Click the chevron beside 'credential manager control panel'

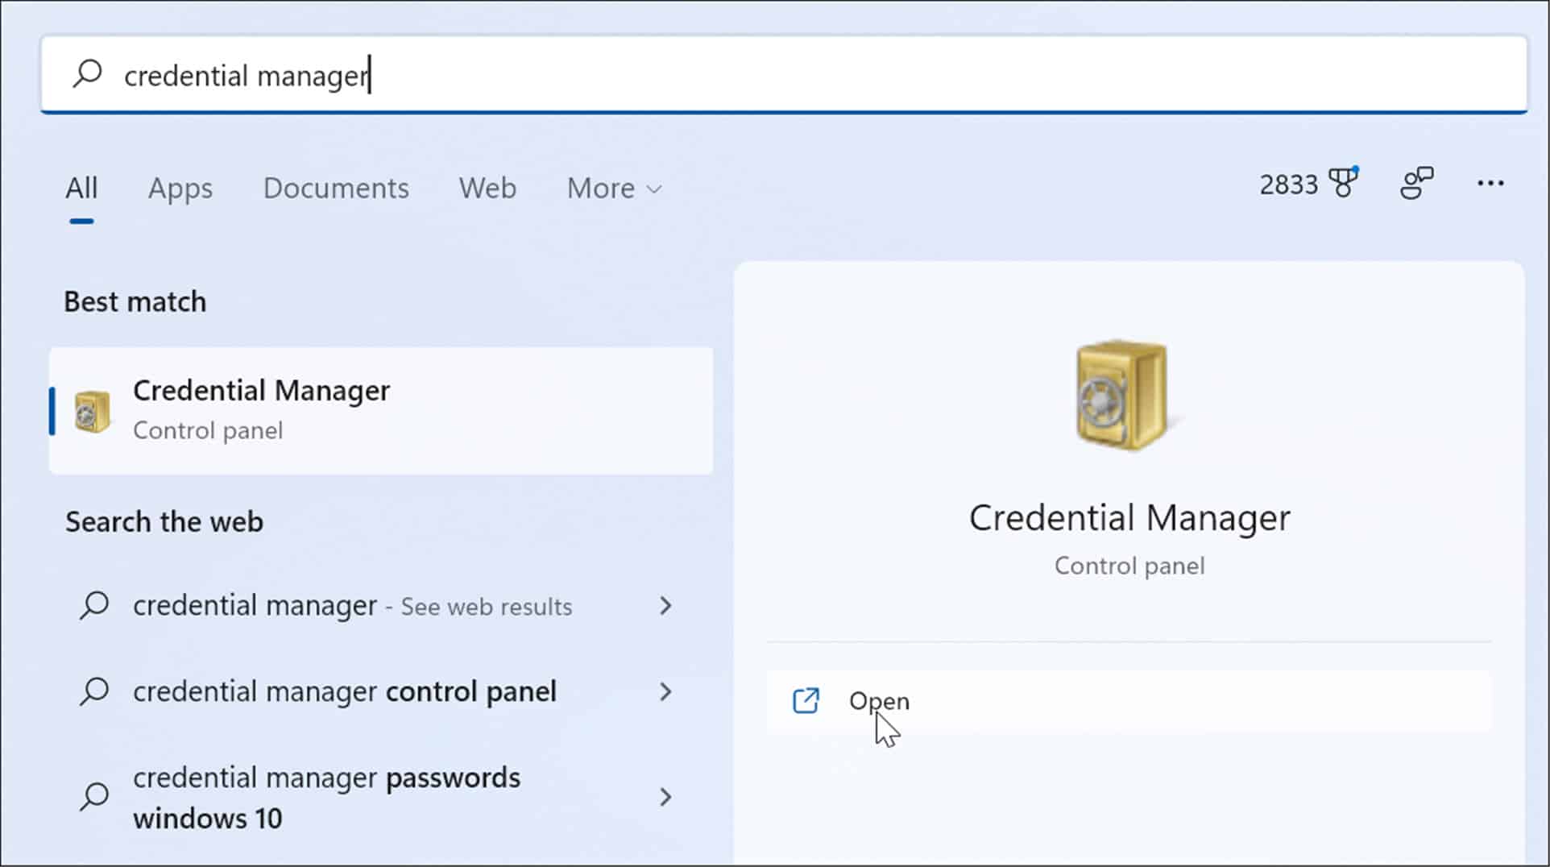point(665,691)
